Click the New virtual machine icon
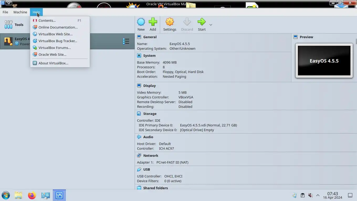The height and width of the screenshot is (201, 357). click(141, 22)
